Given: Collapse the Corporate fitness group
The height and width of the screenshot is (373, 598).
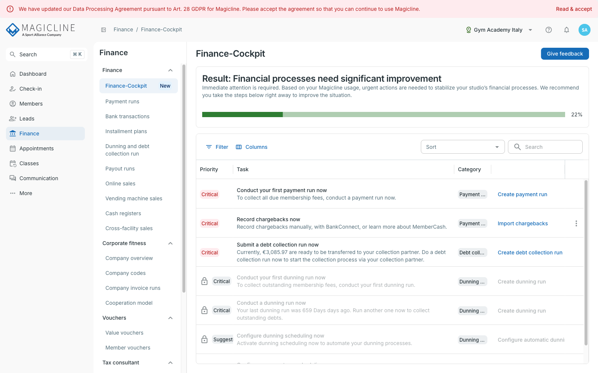Looking at the screenshot, I should click(170, 243).
